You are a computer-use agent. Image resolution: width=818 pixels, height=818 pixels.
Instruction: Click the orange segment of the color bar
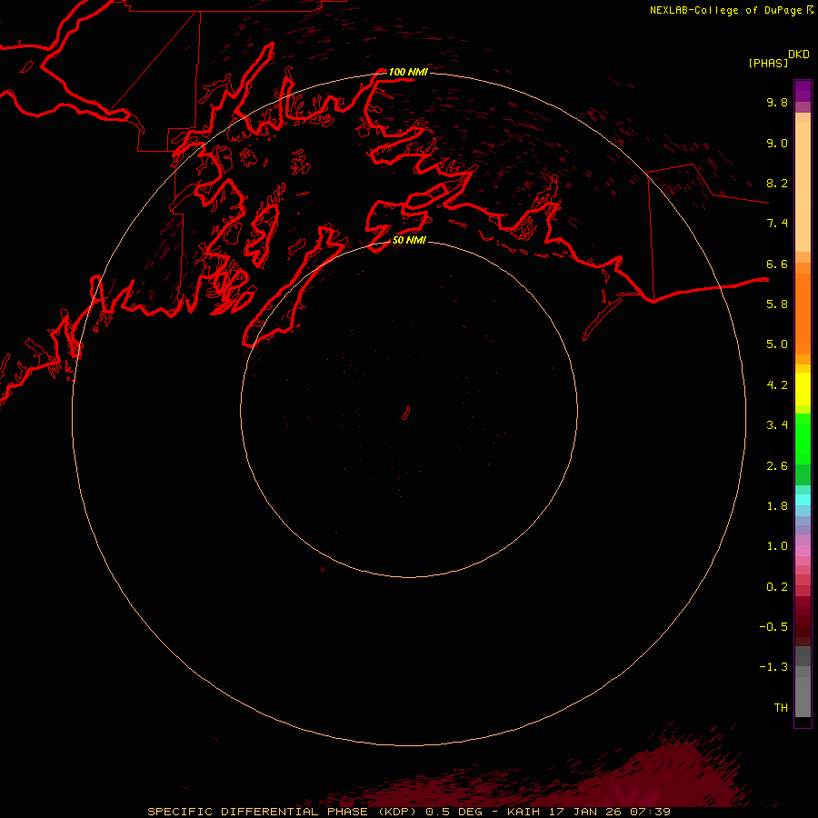tap(803, 314)
